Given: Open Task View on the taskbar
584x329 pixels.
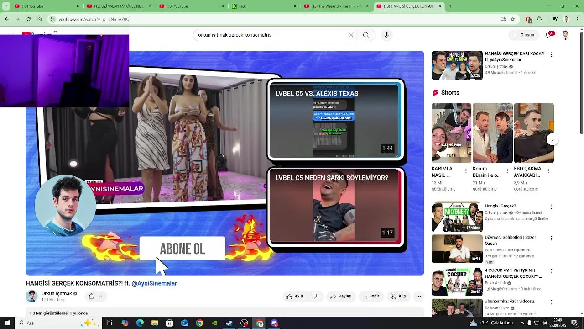Looking at the screenshot, I should 109,323.
